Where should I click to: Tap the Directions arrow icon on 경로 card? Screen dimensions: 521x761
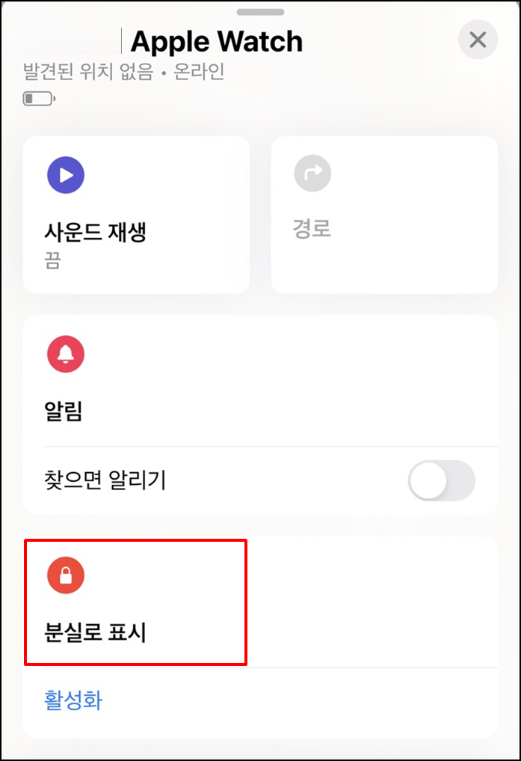(313, 173)
